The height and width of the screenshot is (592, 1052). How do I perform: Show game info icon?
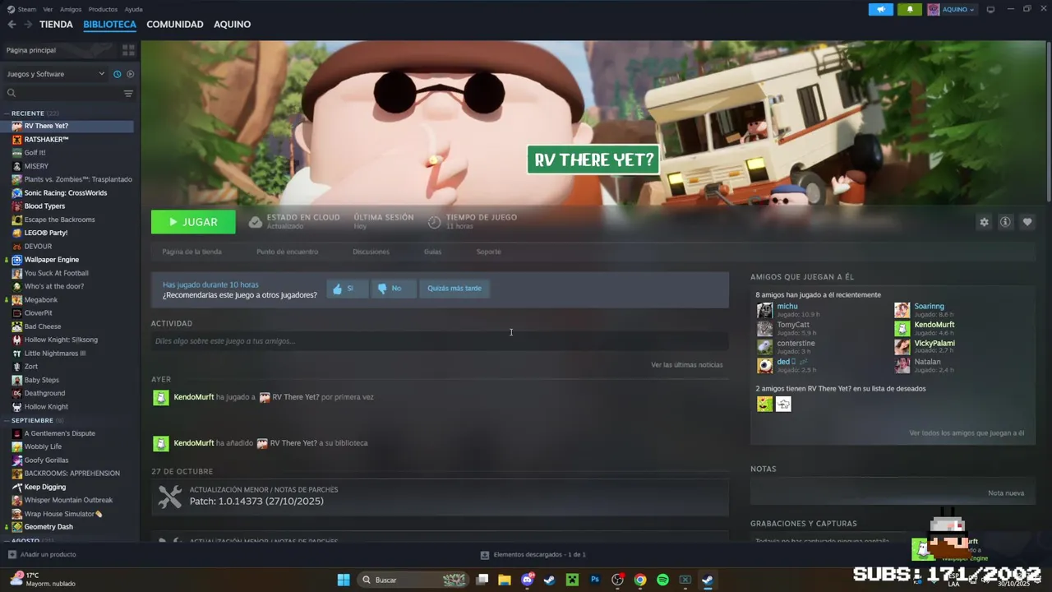coord(1005,222)
